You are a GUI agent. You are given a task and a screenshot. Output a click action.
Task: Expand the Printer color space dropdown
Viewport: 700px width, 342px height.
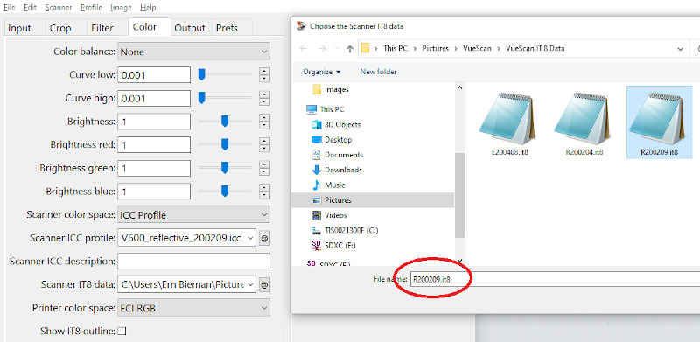click(x=193, y=308)
